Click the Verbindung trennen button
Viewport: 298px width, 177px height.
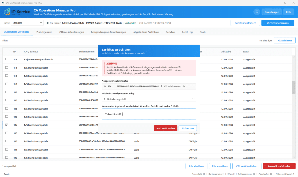click(x=278, y=23)
